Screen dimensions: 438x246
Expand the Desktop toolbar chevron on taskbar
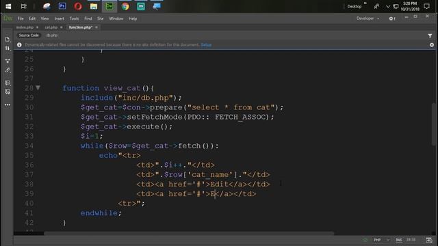(365, 3)
